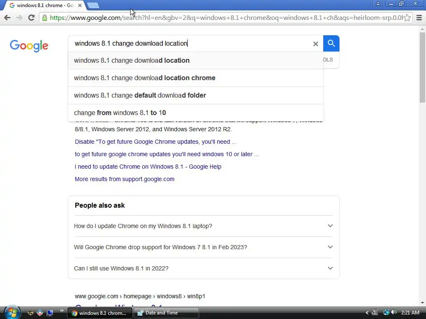Show hidden tray icons arrow
The width and height of the screenshot is (426, 319).
pyautogui.click(x=367, y=313)
